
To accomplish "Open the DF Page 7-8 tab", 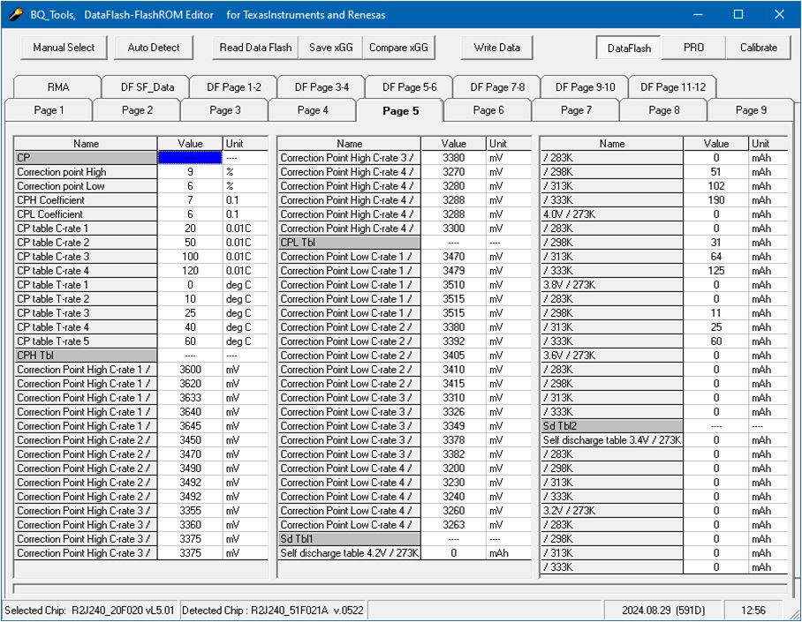I will [497, 86].
